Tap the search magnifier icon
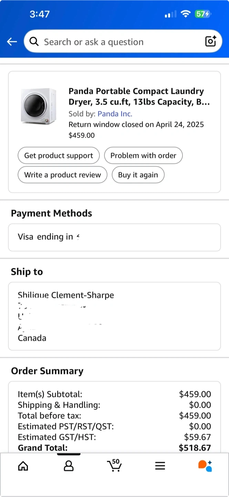This screenshot has height=497, width=229. point(34,42)
